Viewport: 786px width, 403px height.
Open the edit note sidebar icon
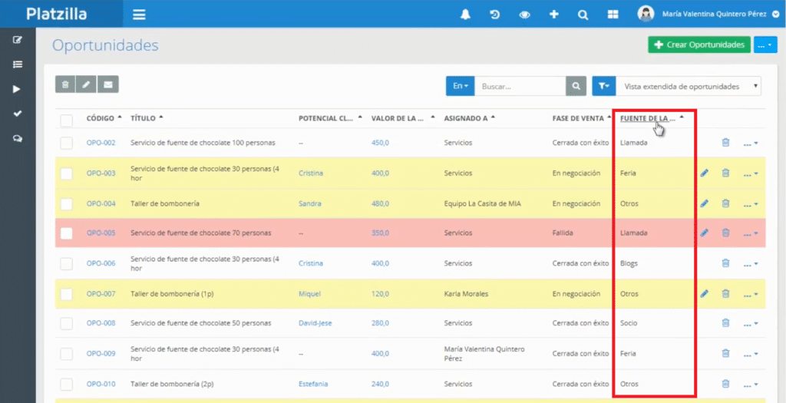click(18, 40)
